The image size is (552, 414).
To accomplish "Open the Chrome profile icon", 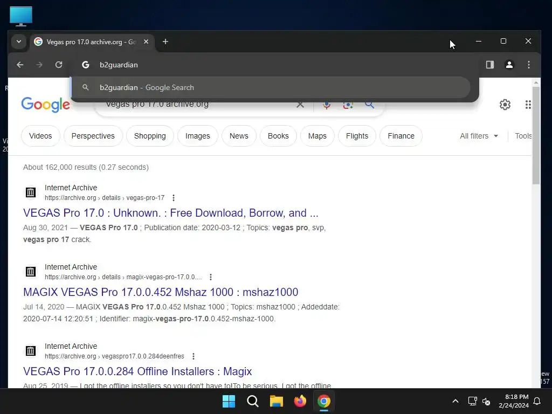I will click(x=509, y=65).
